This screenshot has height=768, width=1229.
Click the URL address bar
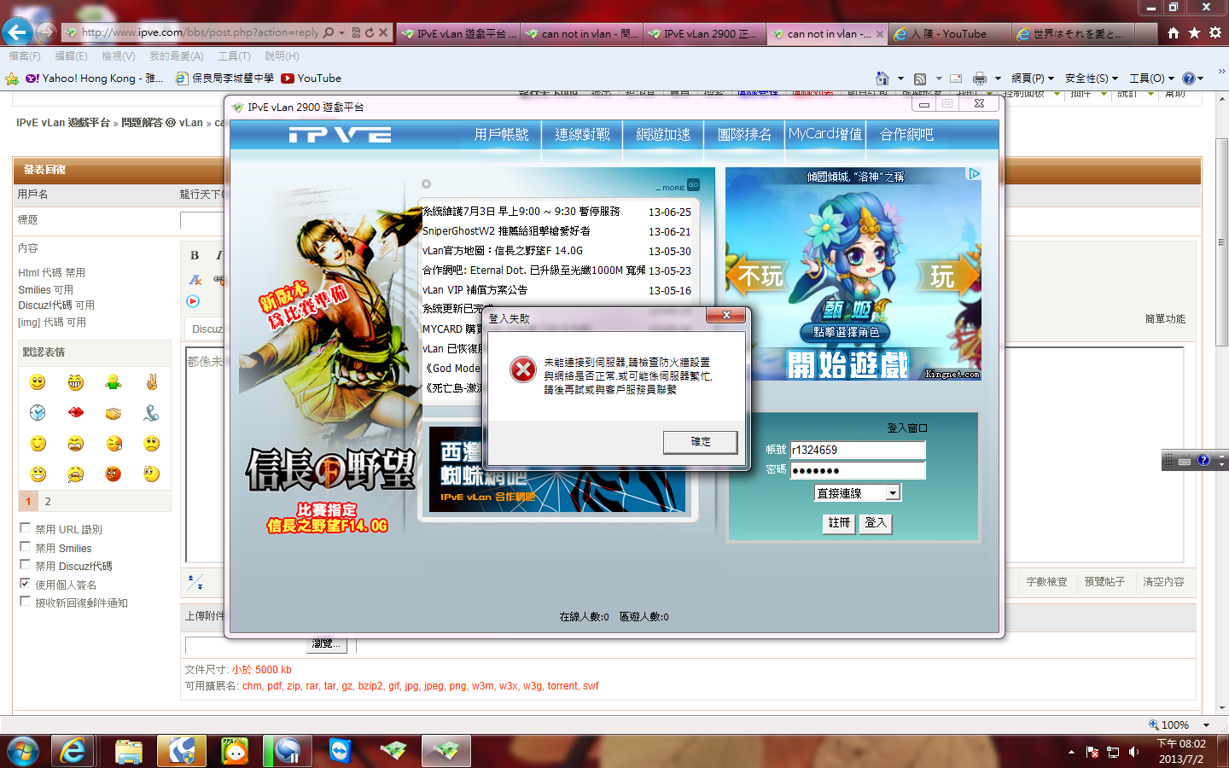[200, 32]
